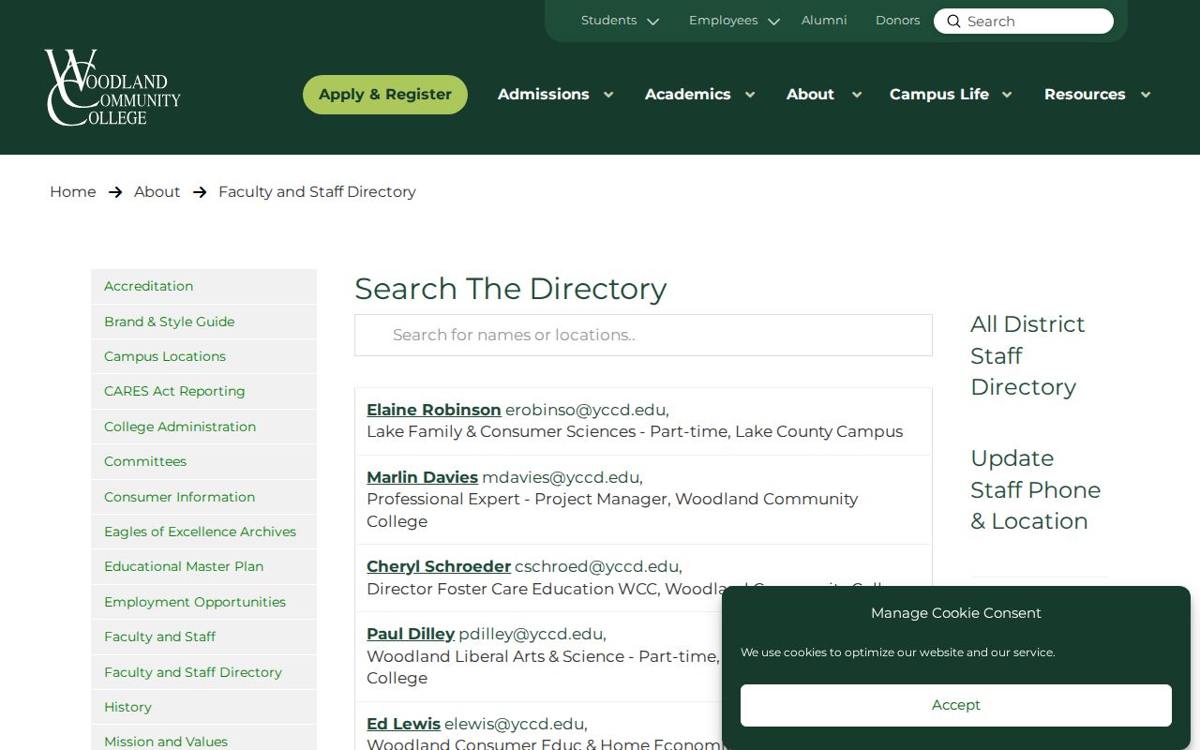Open Paul Dilley's profile link
Image resolution: width=1200 pixels, height=750 pixels.
pos(411,634)
